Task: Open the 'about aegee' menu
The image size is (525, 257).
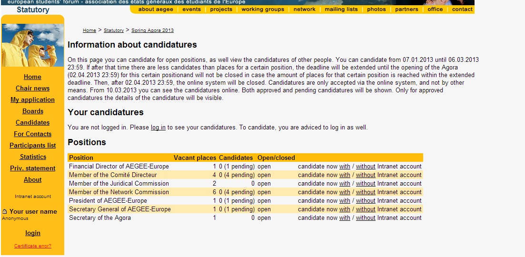Action: point(156,10)
